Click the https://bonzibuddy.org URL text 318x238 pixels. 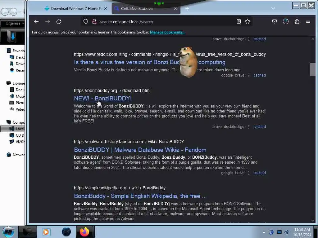(95, 91)
